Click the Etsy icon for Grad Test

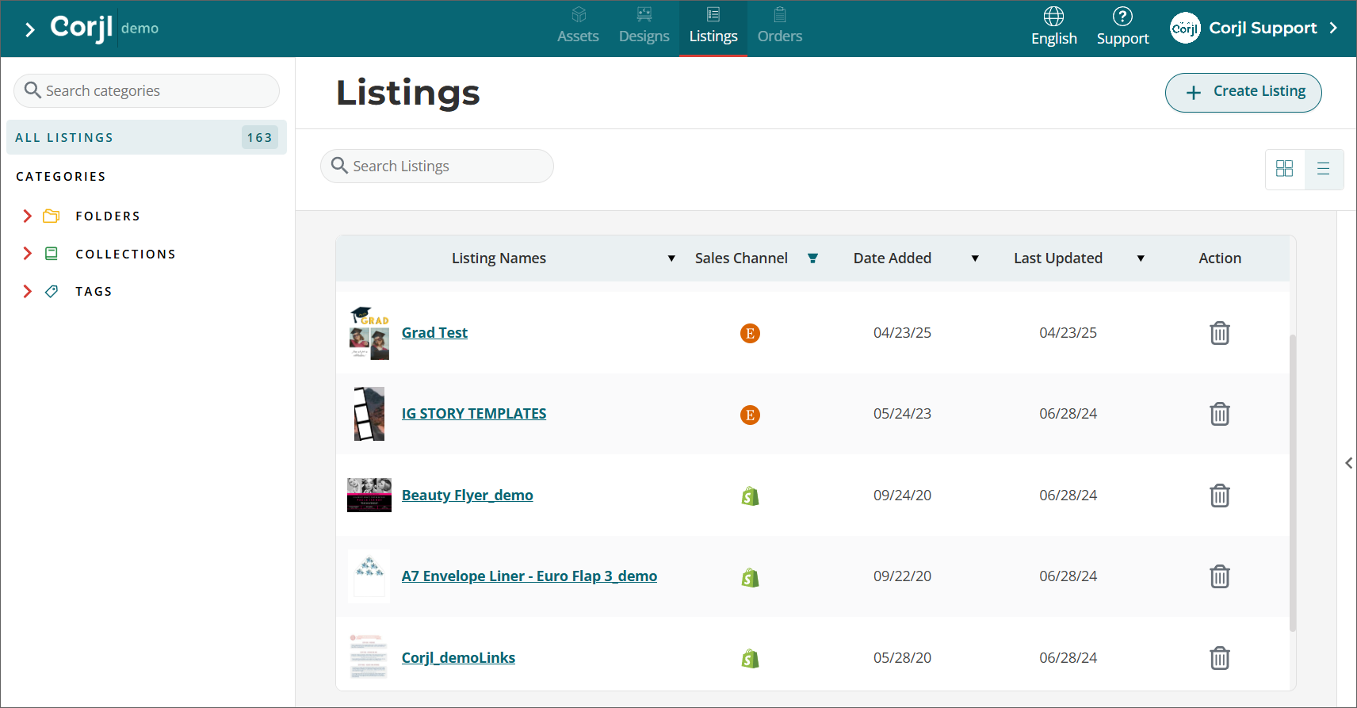(750, 333)
